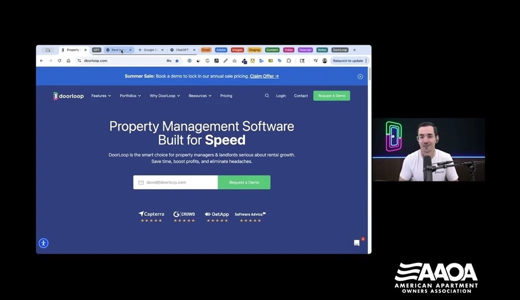Open the password key icon in address bar

(169, 60)
